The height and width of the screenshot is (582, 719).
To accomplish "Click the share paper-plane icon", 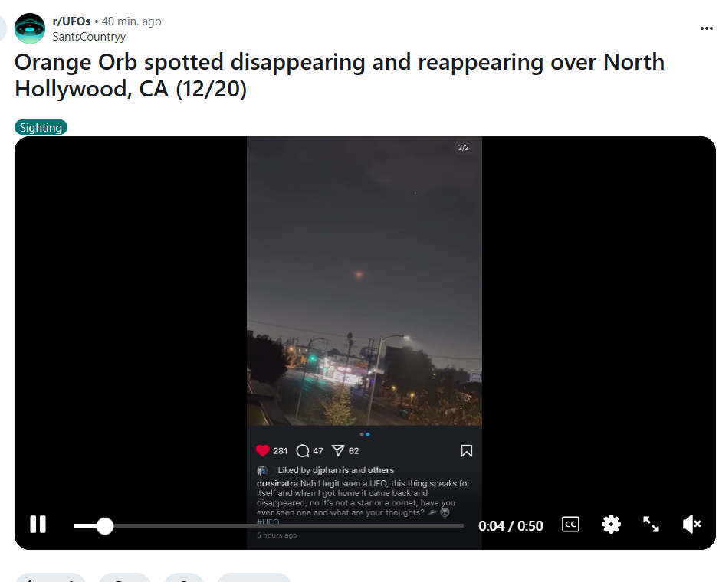I will 338,451.
